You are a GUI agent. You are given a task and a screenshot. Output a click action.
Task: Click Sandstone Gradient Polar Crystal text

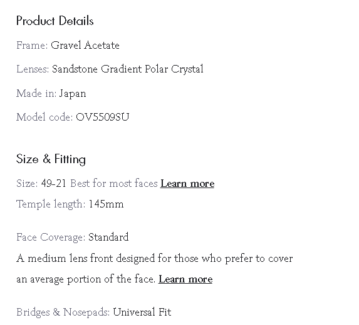click(x=128, y=69)
